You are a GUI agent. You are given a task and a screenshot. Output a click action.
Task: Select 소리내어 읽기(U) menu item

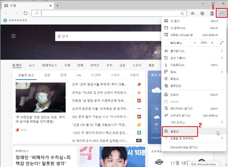(194, 116)
